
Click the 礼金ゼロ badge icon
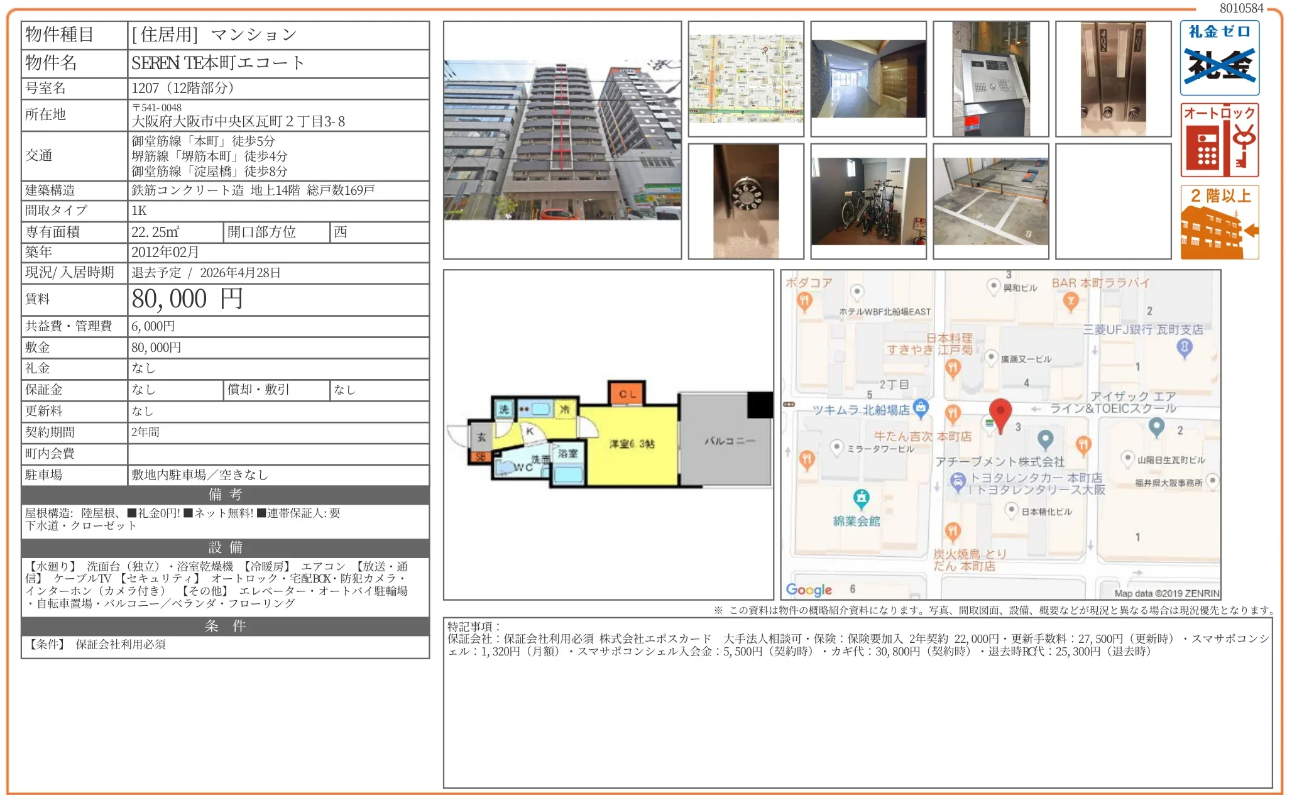(x=1218, y=58)
